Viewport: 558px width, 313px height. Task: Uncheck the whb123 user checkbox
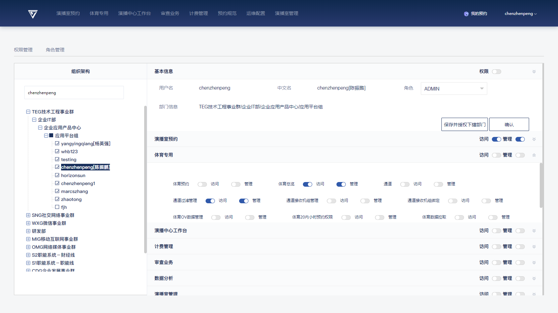57,151
